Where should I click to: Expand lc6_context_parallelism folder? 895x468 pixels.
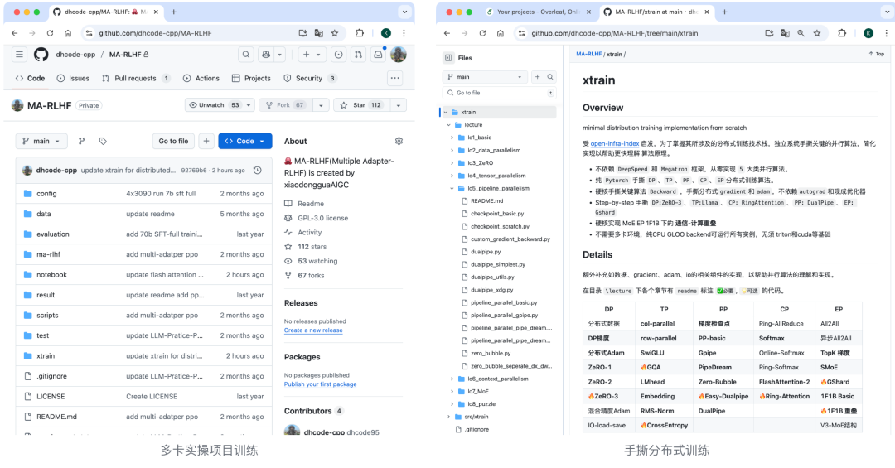(452, 379)
